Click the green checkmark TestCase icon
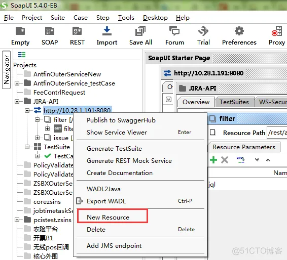Viewport: 287px width, 260px height. (x=48, y=156)
